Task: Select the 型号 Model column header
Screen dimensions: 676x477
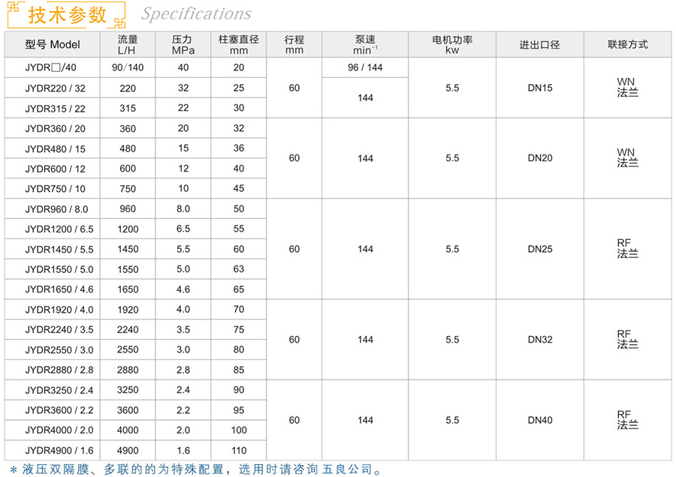Action: [x=52, y=44]
